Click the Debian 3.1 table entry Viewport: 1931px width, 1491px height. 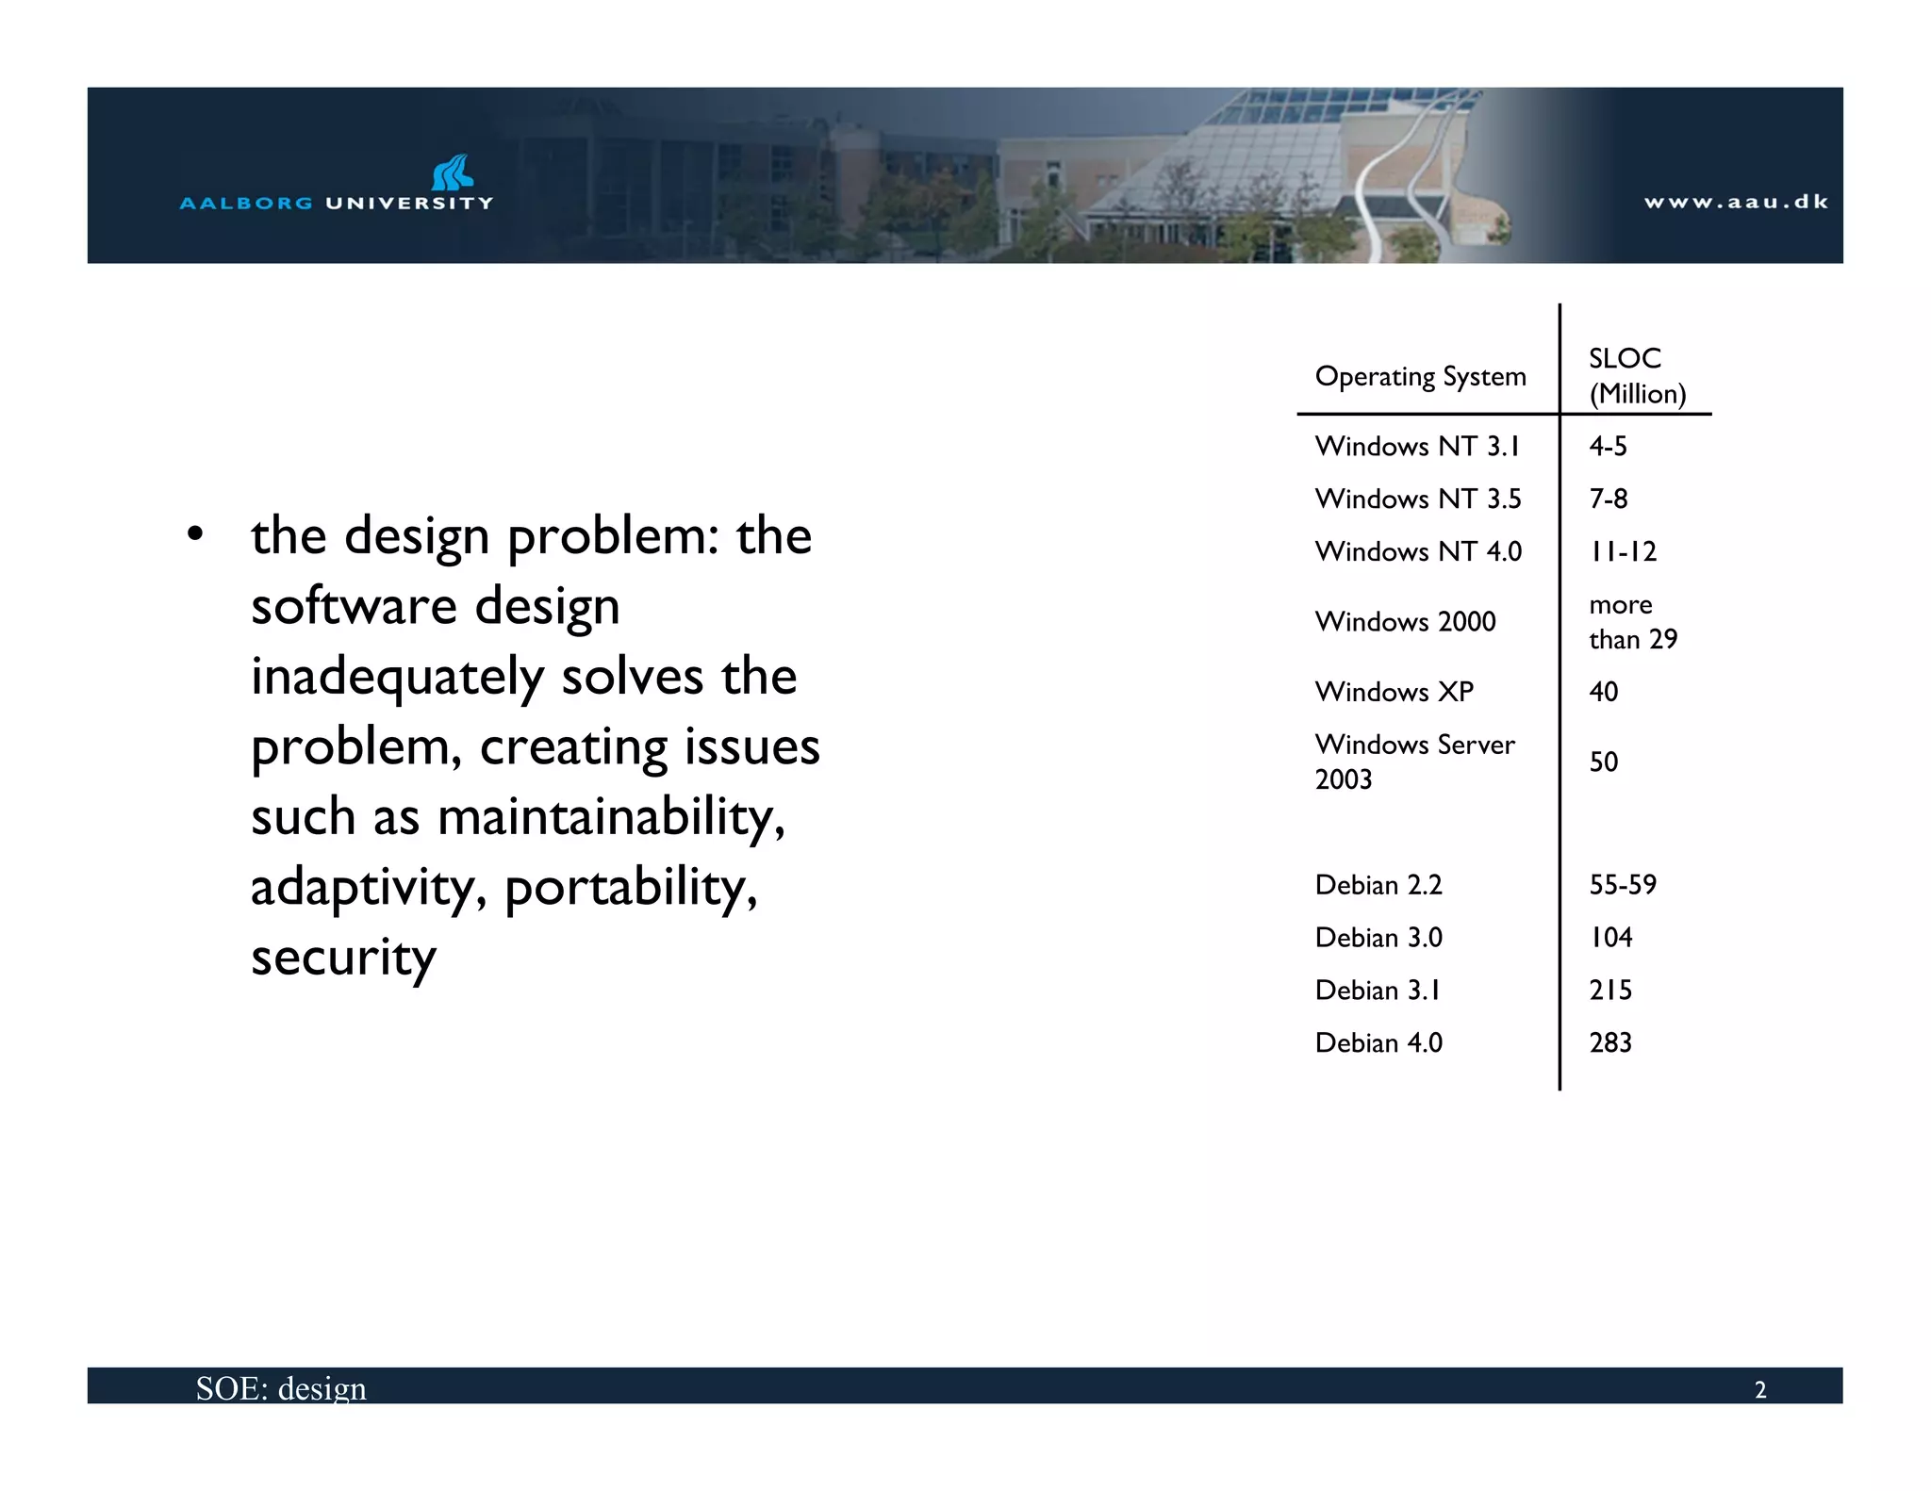click(x=1378, y=991)
